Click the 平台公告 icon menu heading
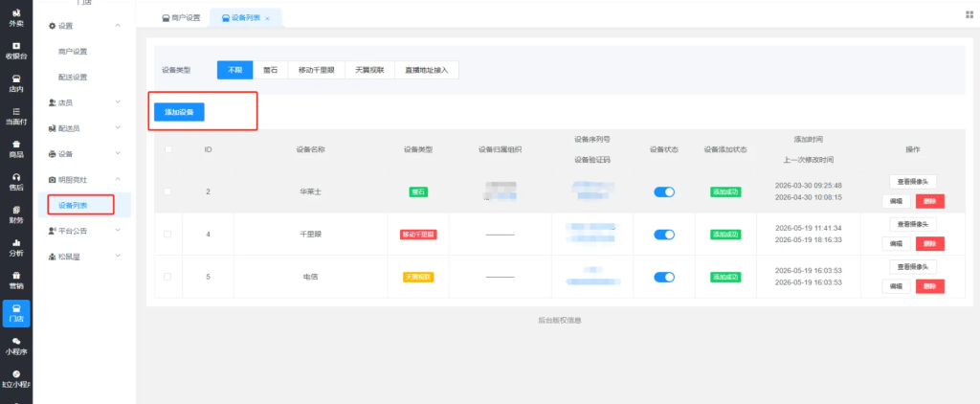This screenshot has height=404, width=980. (68, 231)
